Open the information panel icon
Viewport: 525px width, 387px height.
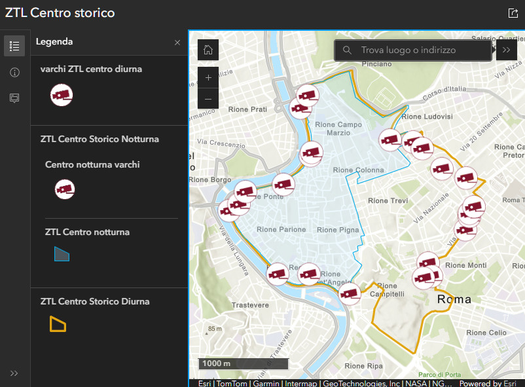[x=14, y=72]
